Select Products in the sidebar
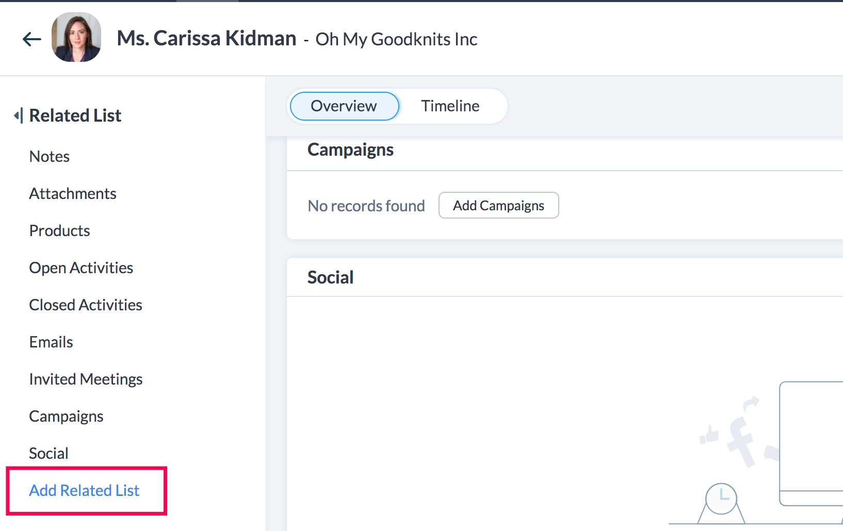The height and width of the screenshot is (531, 843). 60,231
